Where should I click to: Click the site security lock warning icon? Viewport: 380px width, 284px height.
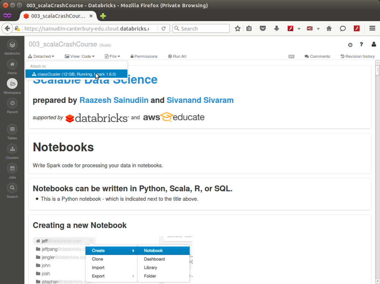tap(17, 28)
